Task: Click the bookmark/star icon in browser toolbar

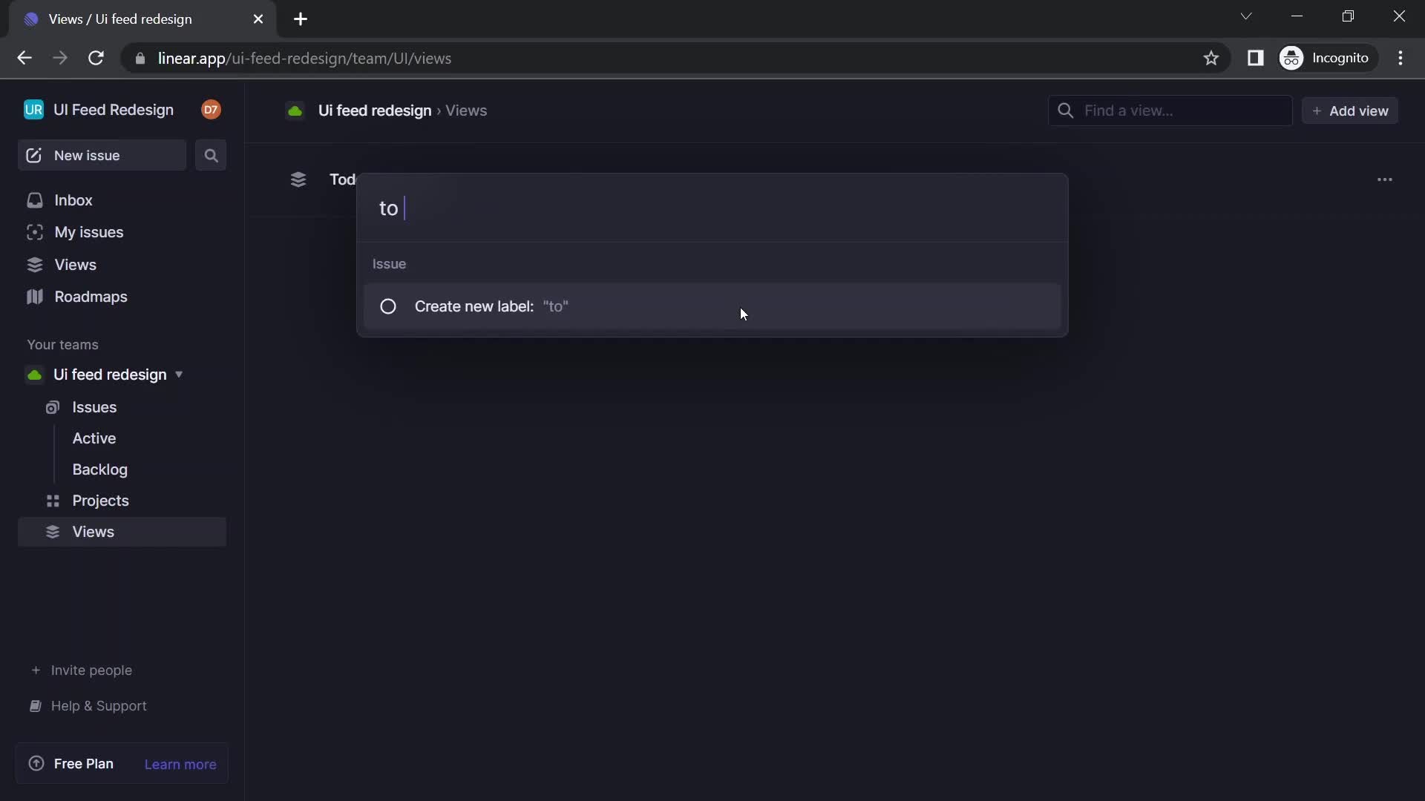Action: pyautogui.click(x=1212, y=58)
